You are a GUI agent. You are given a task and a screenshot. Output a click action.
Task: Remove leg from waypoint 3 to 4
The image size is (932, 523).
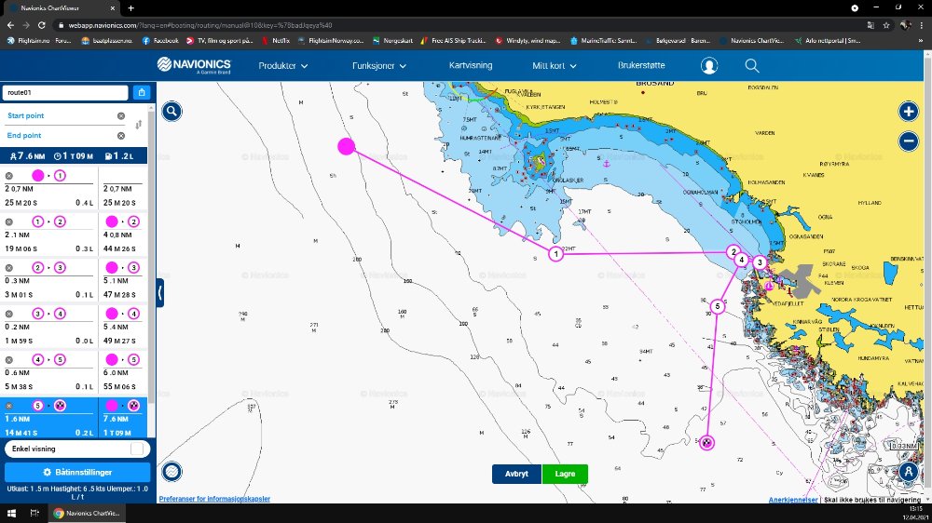coord(9,314)
